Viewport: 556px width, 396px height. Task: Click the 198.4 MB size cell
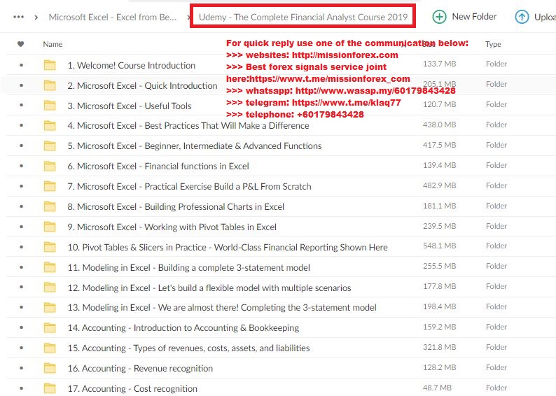439,306
